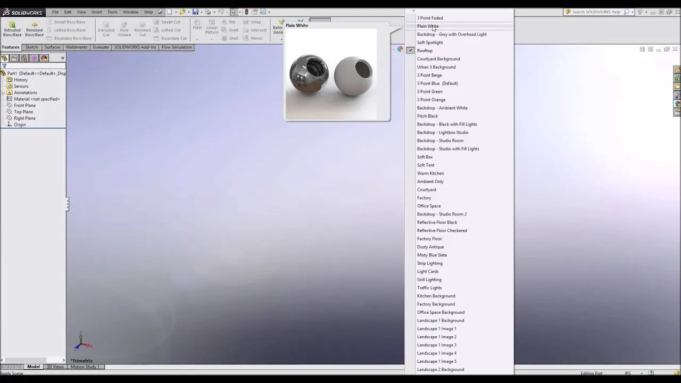Screen dimensions: 681x383
Task: Choose the 3 Point Faded scene
Action: (460, 18)
